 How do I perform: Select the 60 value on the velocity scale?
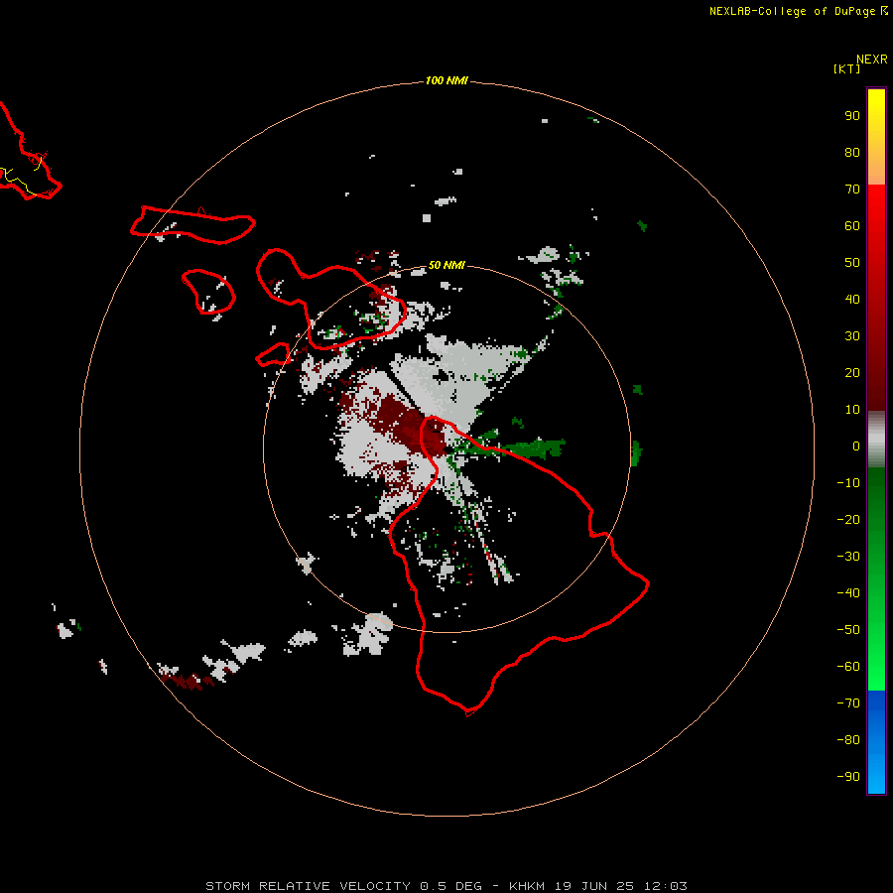click(x=852, y=226)
